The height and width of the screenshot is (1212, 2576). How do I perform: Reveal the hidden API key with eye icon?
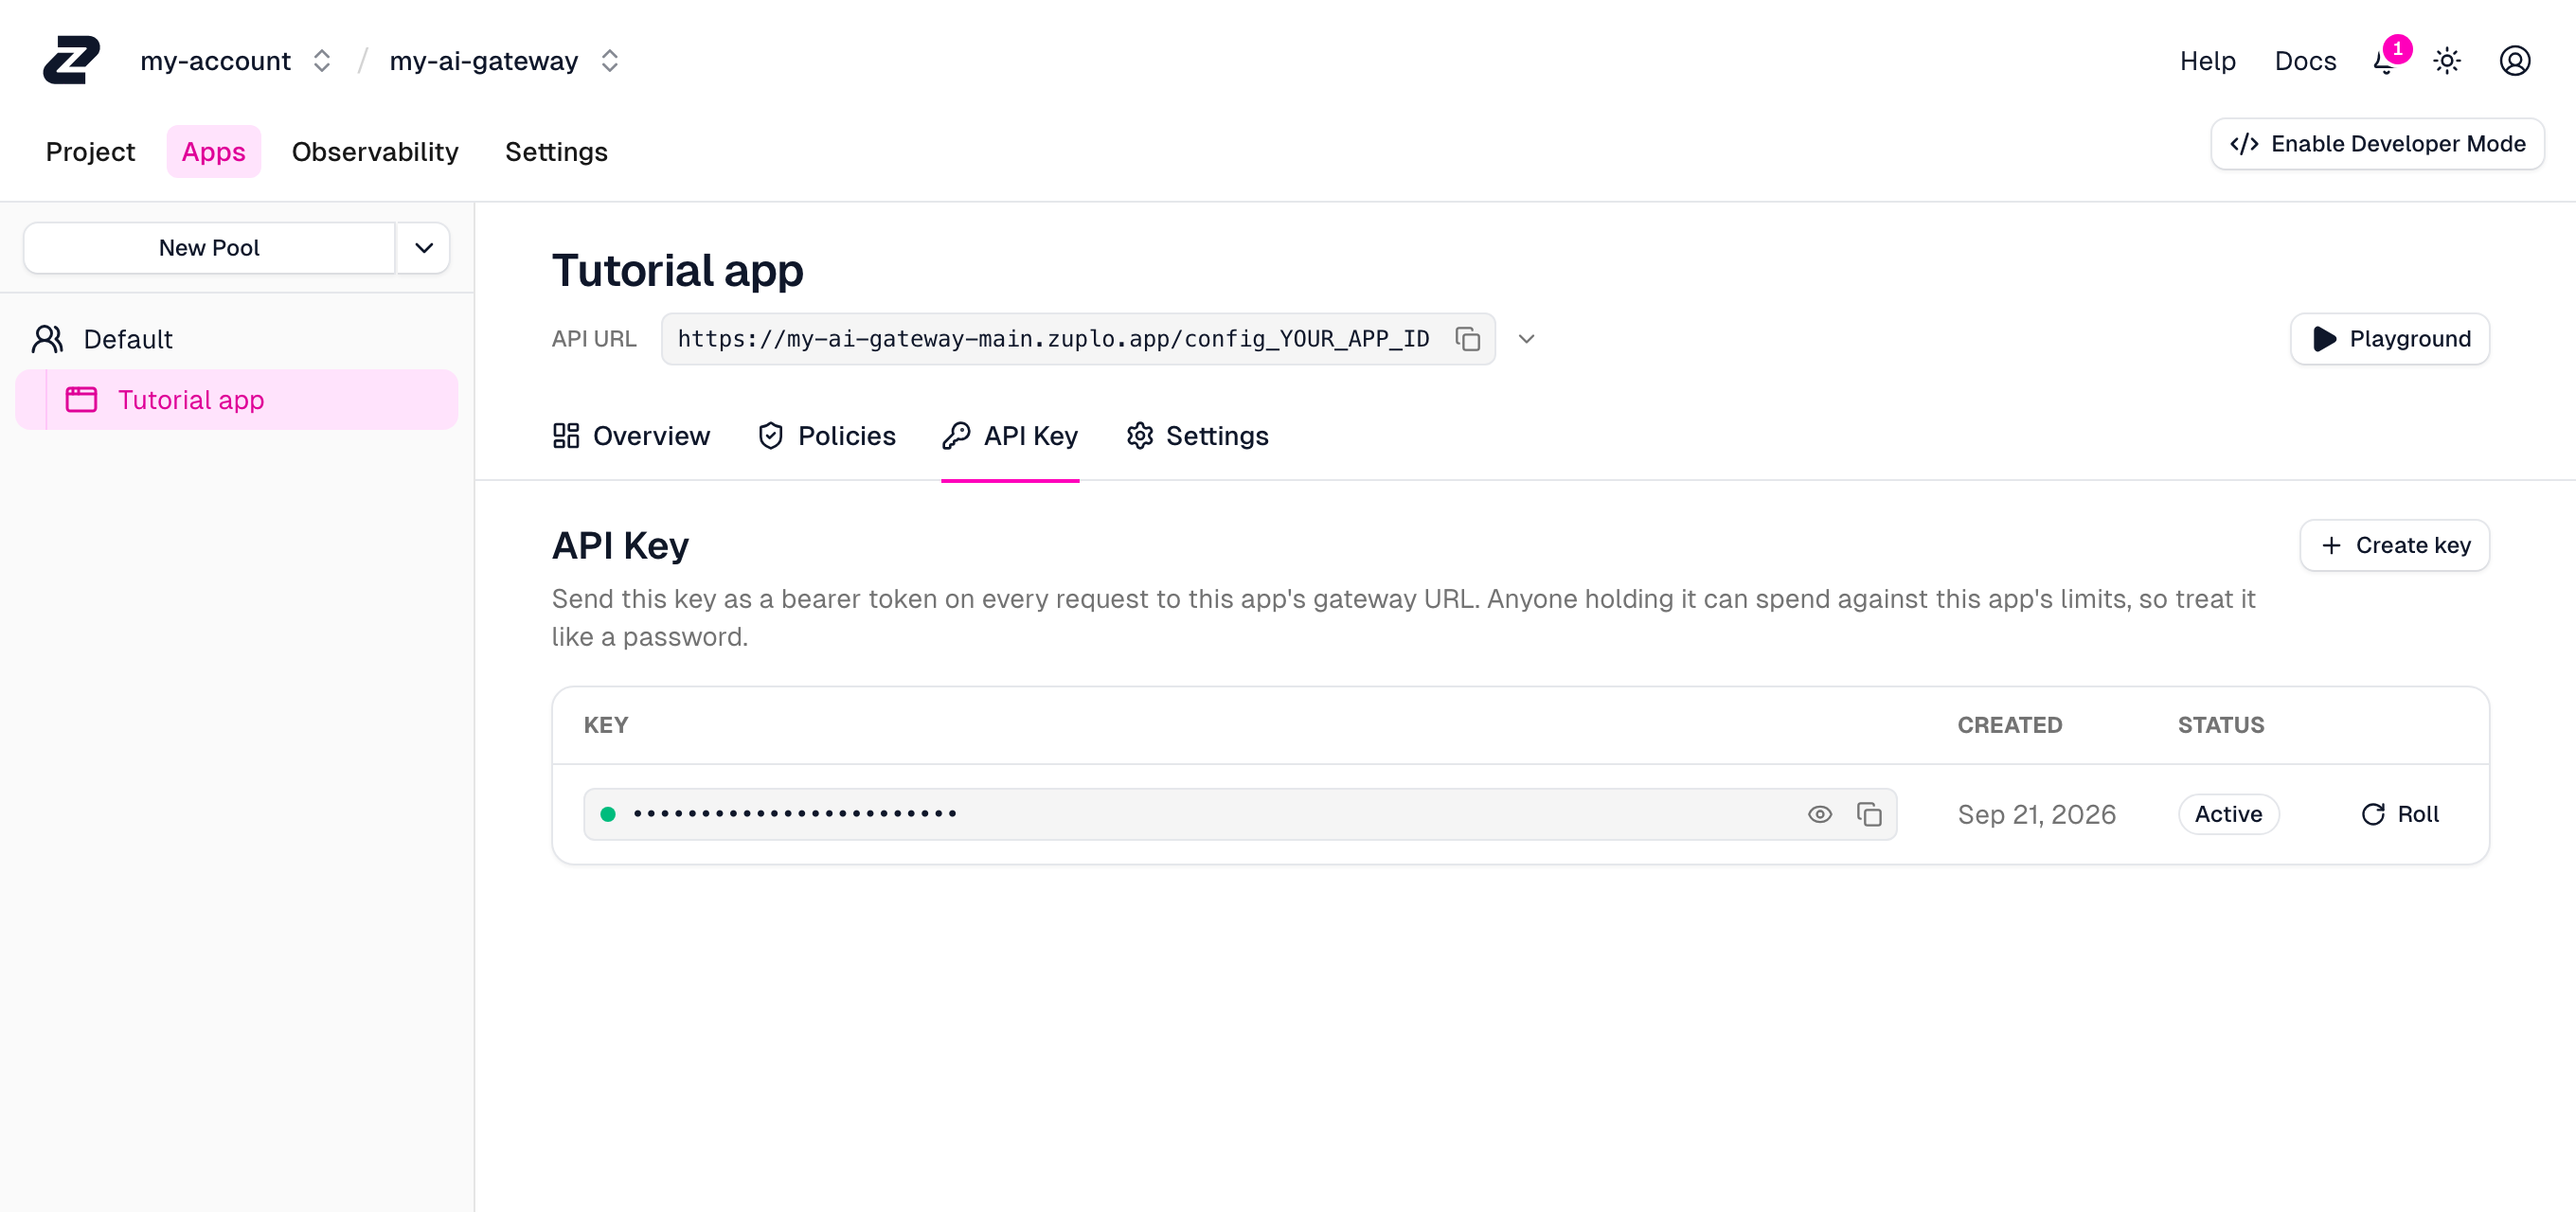[x=1820, y=814]
